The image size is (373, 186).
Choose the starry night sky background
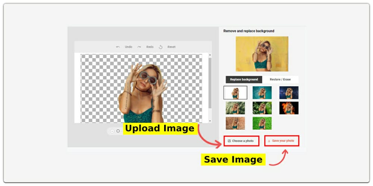pos(289,93)
